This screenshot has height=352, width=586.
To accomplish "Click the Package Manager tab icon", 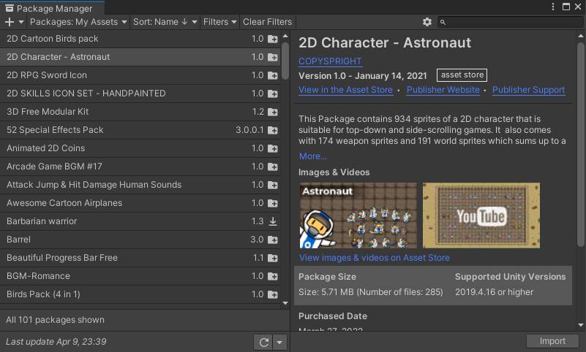I will (x=10, y=8).
